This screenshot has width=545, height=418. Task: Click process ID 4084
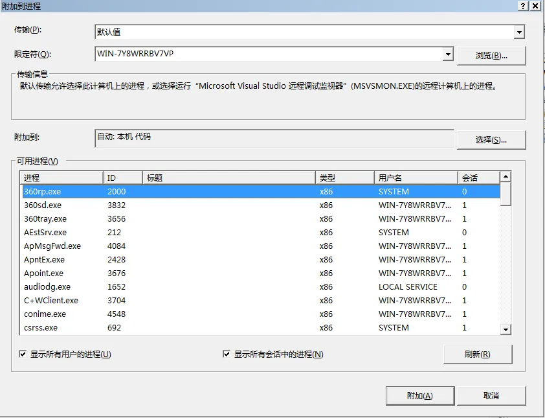tap(117, 246)
